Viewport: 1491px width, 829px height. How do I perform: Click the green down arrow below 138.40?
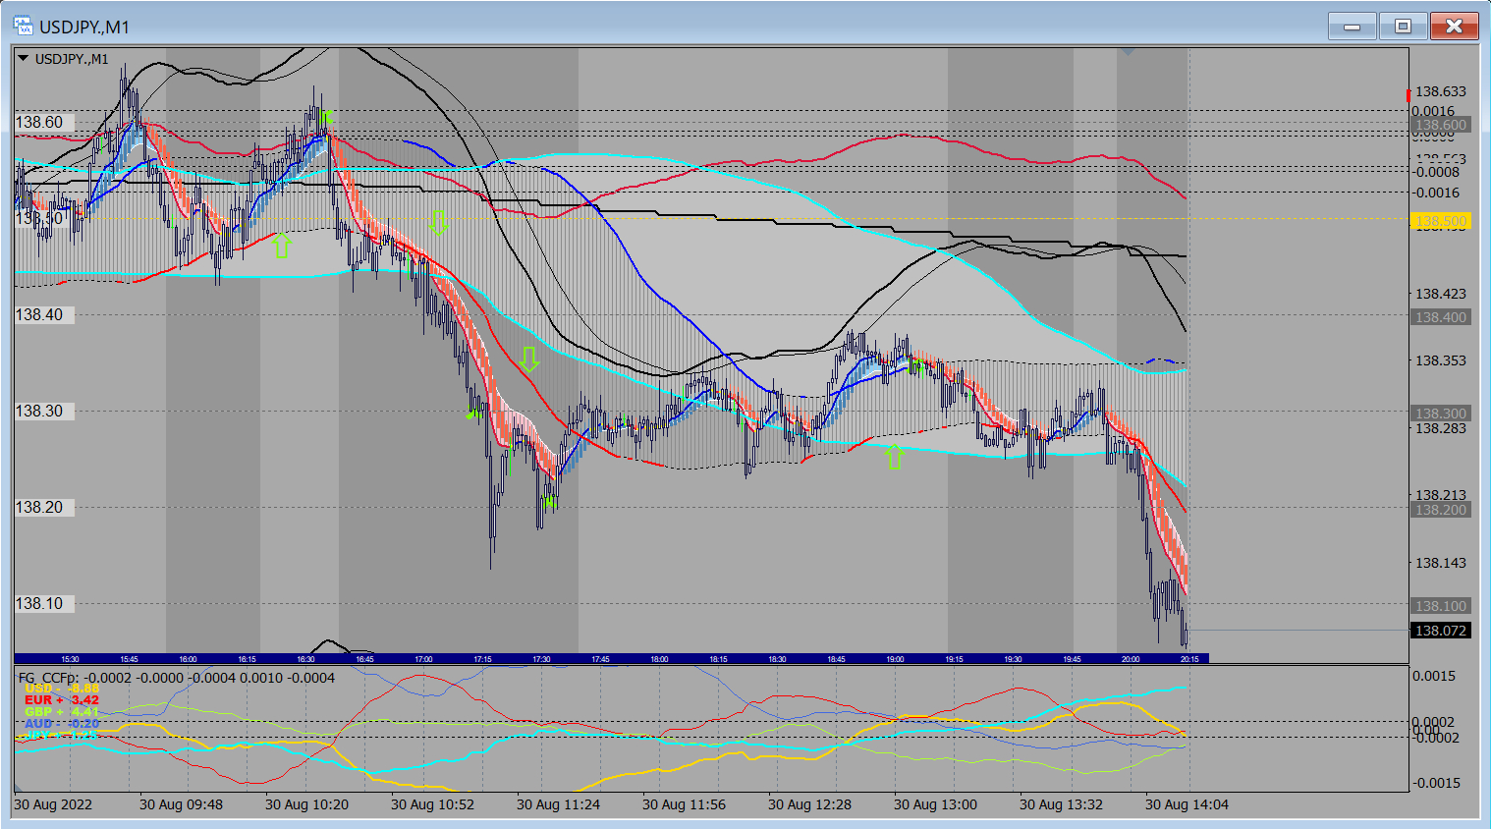(x=529, y=359)
